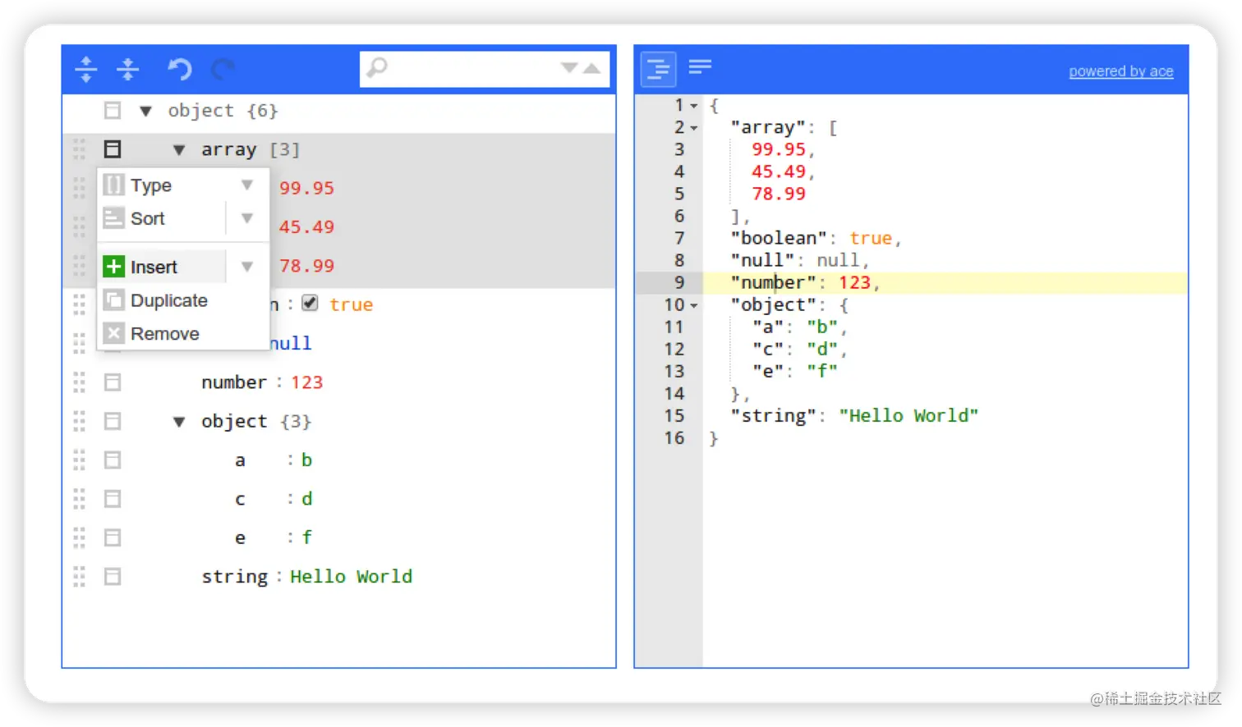This screenshot has height=727, width=1242.
Task: Click line 9 "number": 123 in code editor
Action: point(805,283)
